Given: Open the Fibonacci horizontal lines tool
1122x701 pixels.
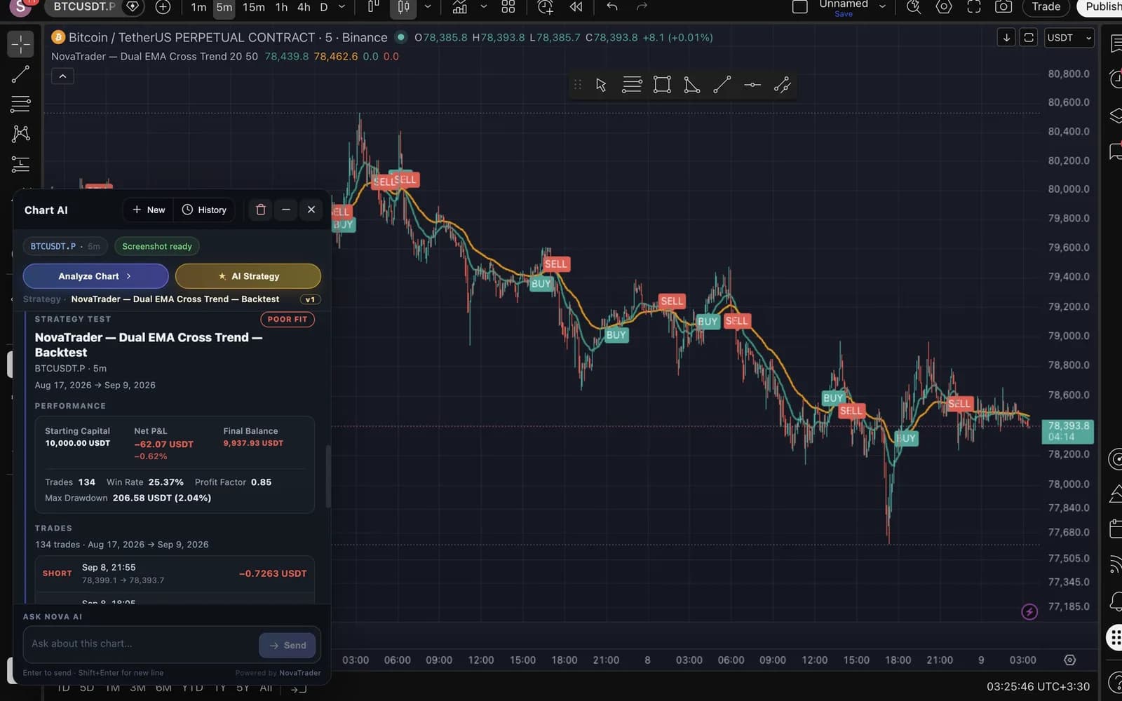Looking at the screenshot, I should (20, 104).
